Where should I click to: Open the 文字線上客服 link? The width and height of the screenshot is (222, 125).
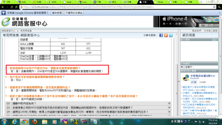(x=211, y=31)
